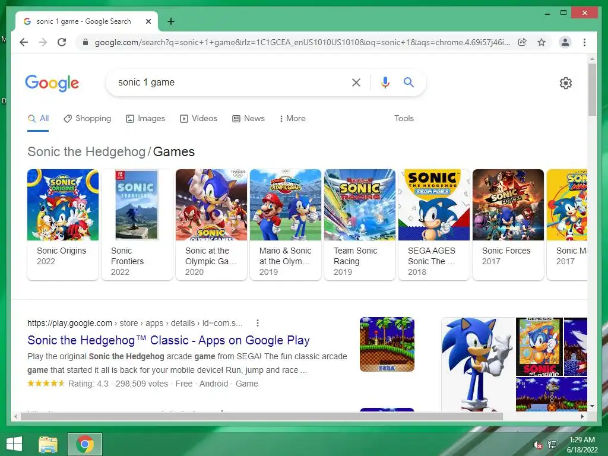Open Google quick settings gear
The image size is (608, 456).
(566, 83)
